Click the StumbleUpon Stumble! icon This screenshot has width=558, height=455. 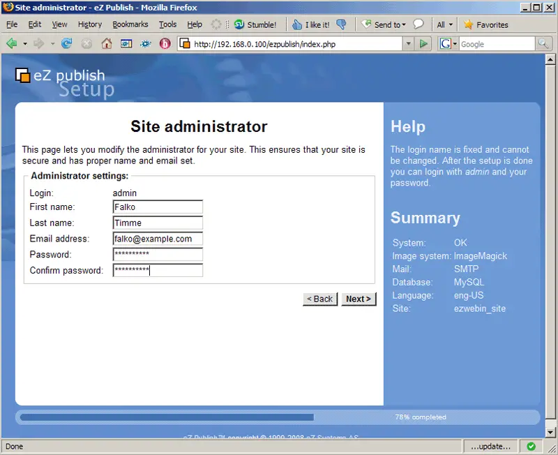point(239,24)
